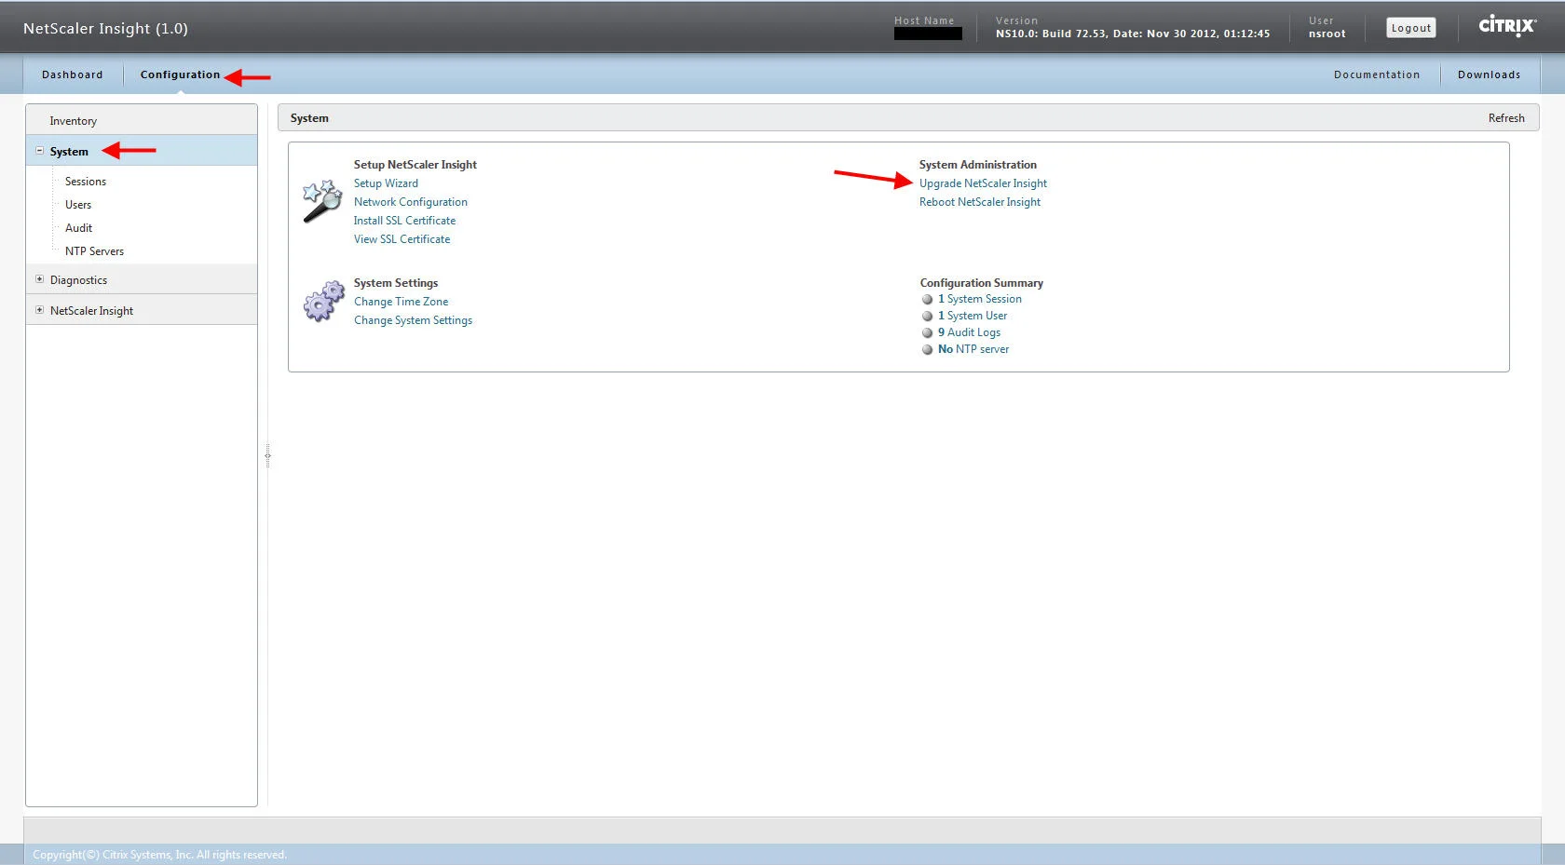Launch the Setup Wizard link

click(386, 183)
